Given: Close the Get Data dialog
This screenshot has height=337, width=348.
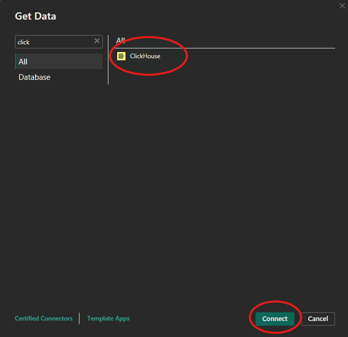Looking at the screenshot, I should click(342, 6).
